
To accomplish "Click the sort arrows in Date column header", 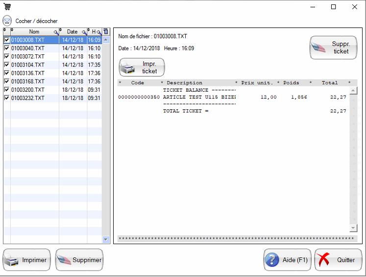I will point(61,31).
